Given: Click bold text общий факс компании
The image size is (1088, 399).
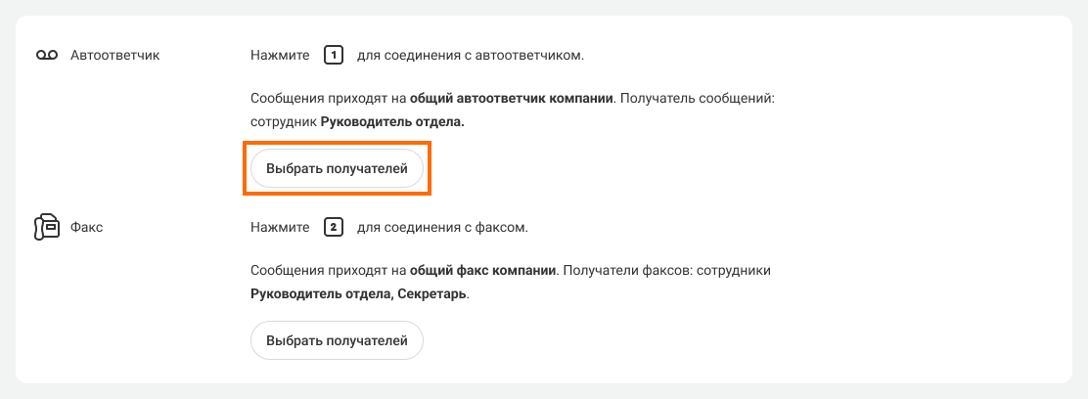Looking at the screenshot, I should click(x=482, y=270).
